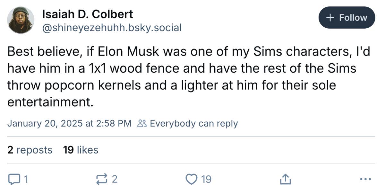Open the '2 reposts' list

tap(30, 150)
